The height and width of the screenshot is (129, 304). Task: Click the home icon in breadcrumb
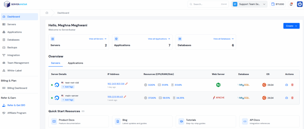(x=47, y=13)
